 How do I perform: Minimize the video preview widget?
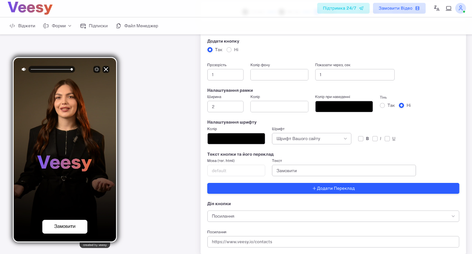tap(97, 69)
